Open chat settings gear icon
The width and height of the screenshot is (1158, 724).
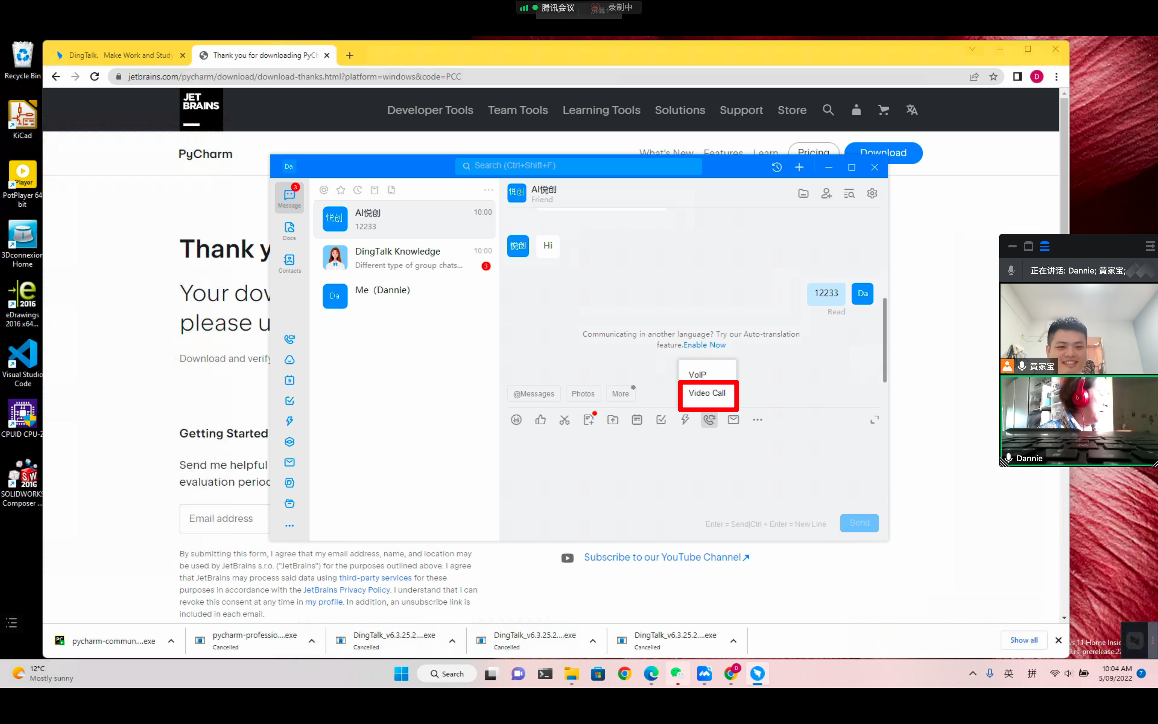tap(872, 193)
